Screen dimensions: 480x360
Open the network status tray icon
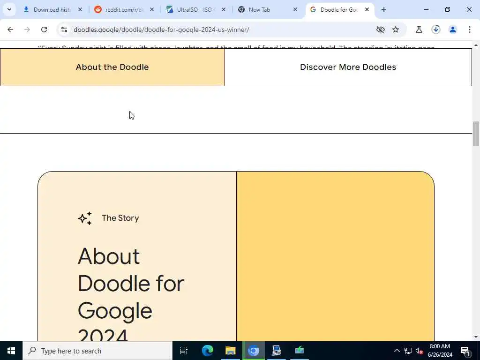click(408, 351)
